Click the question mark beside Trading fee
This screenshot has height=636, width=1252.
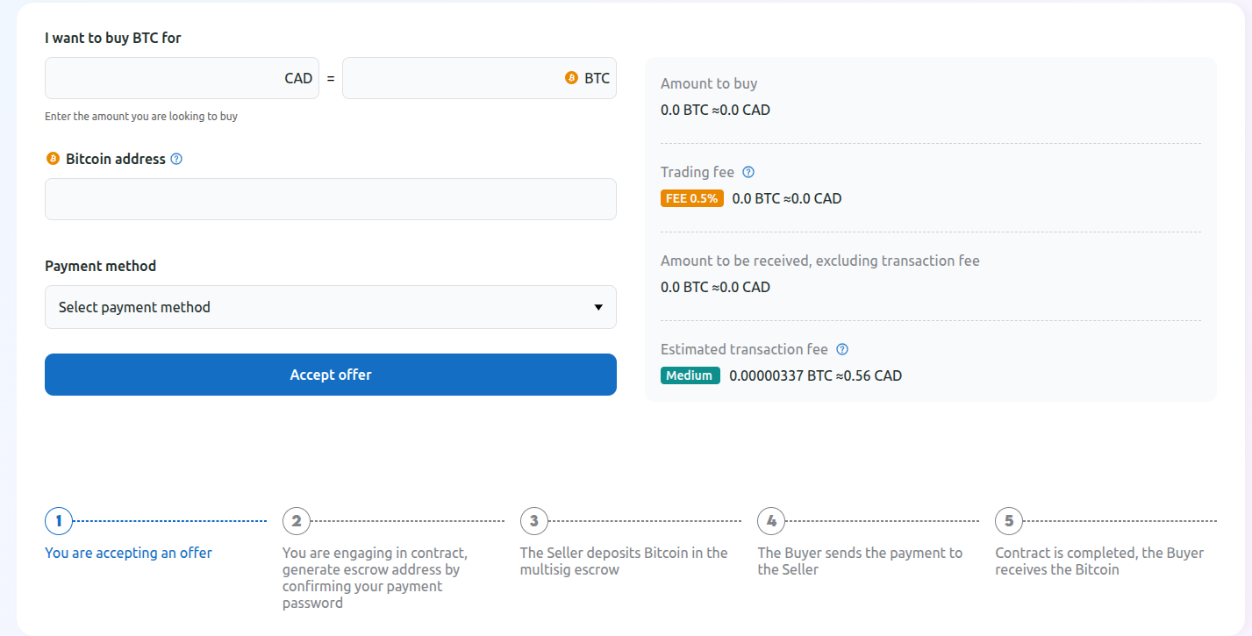pyautogui.click(x=748, y=172)
